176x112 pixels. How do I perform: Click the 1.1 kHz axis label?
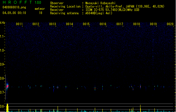coord(2,36)
